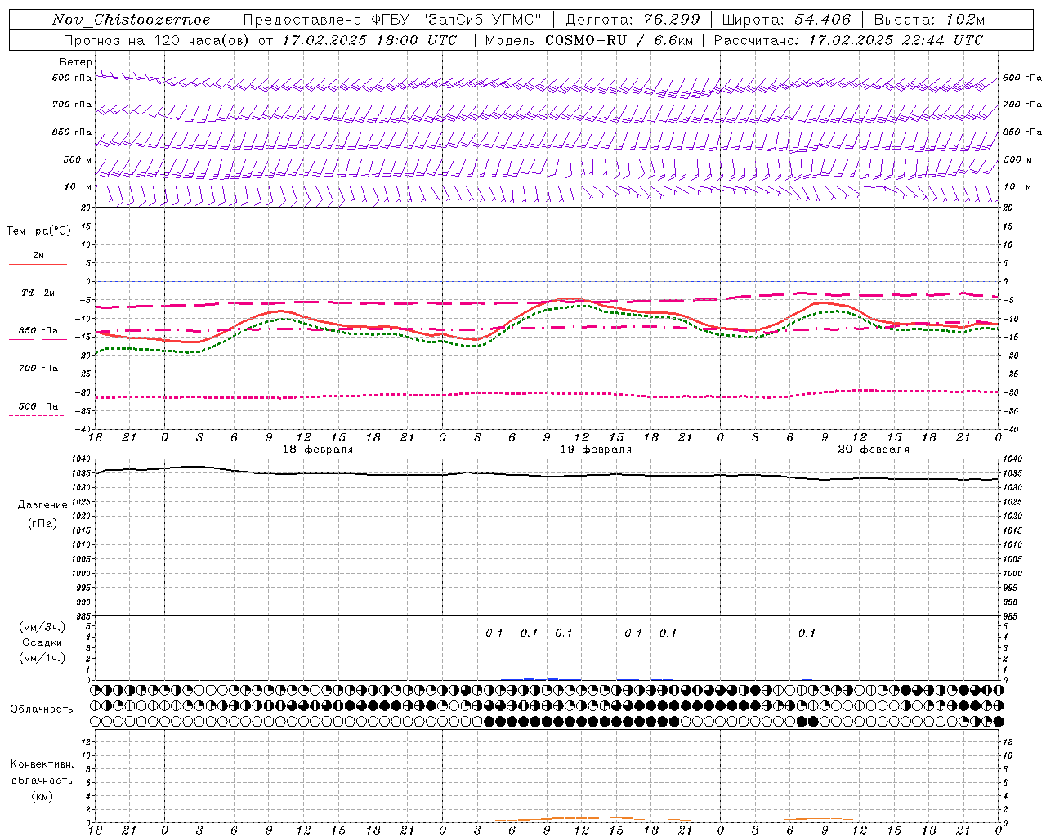Click the 20 value on right temperature axis
1046x837 pixels.
click(1008, 208)
